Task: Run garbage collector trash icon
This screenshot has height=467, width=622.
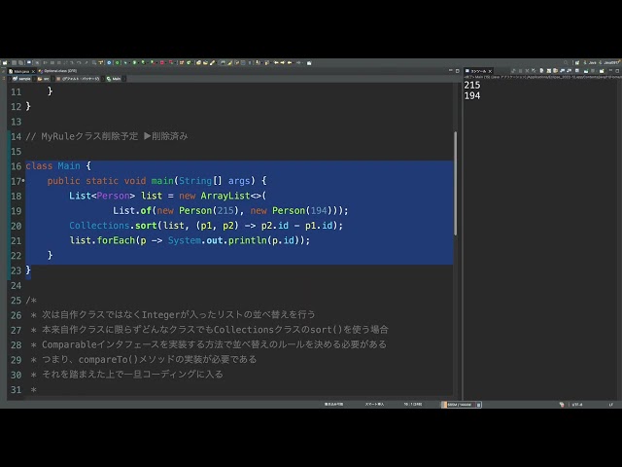Action: tap(478, 405)
